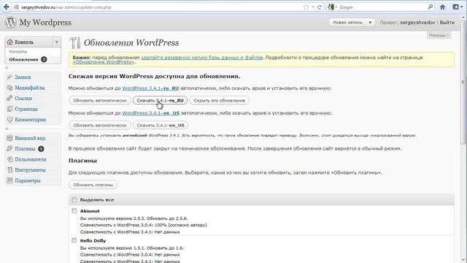
Task: Click the browser back arrow button
Action: (7, 7)
